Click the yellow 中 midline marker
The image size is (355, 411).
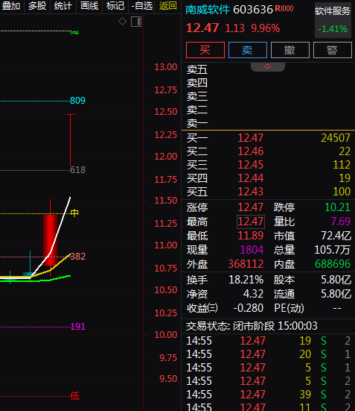click(74, 213)
